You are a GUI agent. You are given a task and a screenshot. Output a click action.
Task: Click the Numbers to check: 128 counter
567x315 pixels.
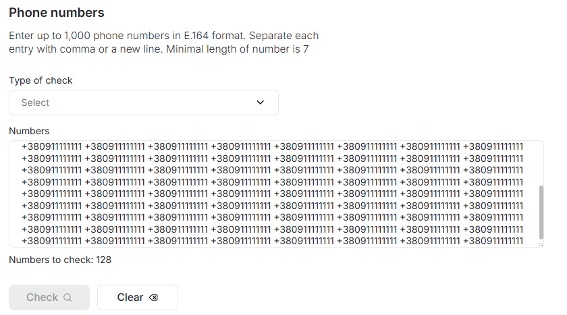pos(60,260)
